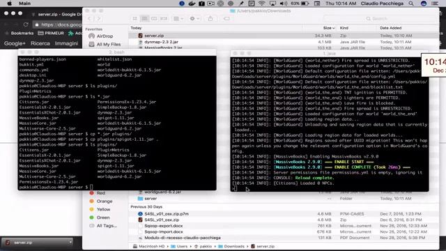Viewport: 446px width, 251px height.
Task: Go back in Finder window
Action: [89, 19]
